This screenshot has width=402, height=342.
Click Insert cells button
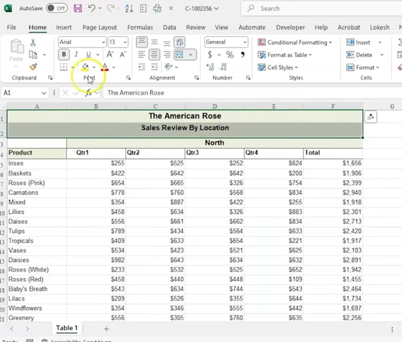pyautogui.click(x=358, y=43)
